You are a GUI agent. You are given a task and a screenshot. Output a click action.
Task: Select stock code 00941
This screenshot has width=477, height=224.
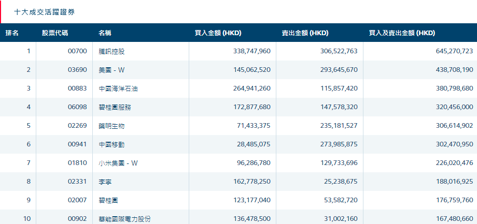(x=77, y=144)
